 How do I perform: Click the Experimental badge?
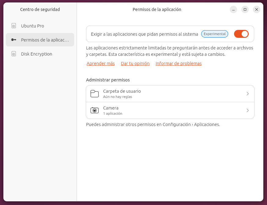(215, 34)
